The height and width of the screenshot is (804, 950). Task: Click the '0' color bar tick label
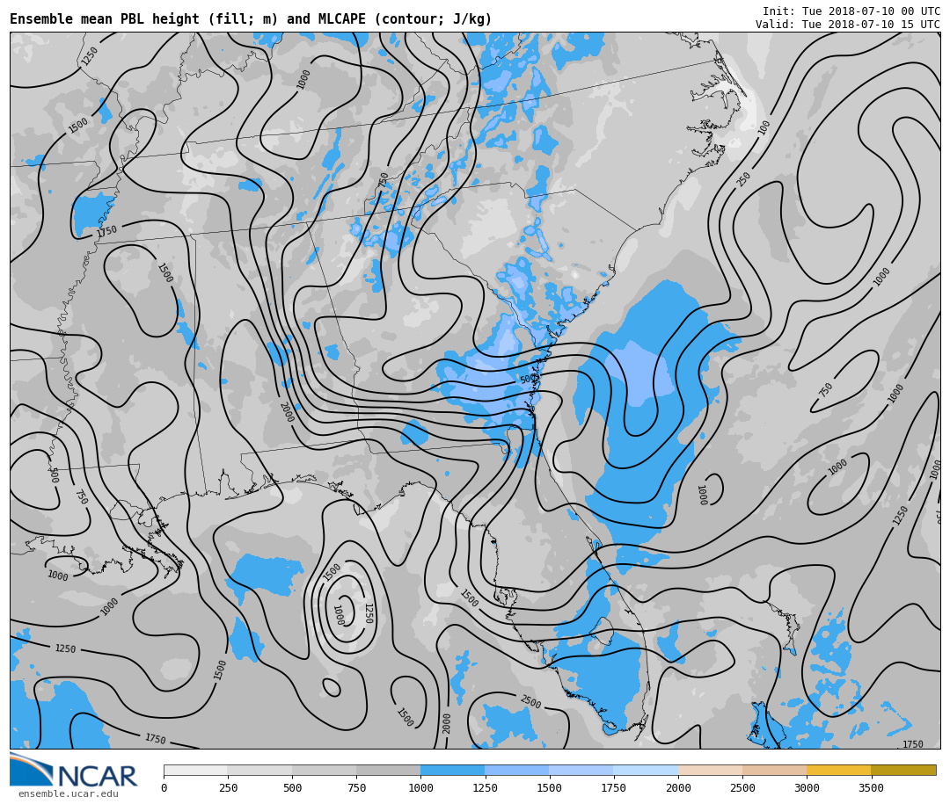click(164, 787)
